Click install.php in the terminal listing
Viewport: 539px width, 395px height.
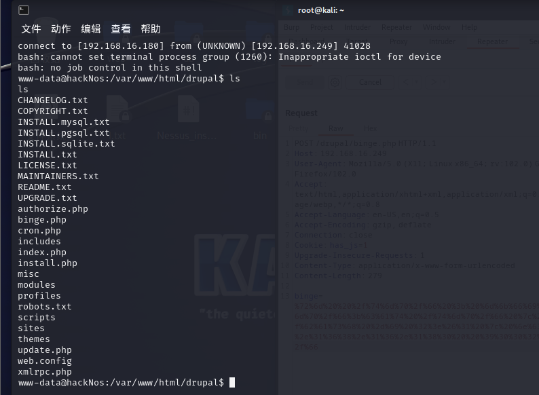(48, 263)
